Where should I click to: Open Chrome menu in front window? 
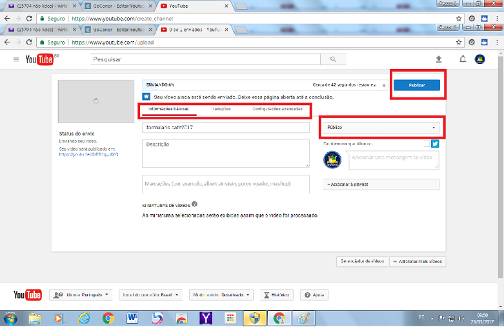(497, 42)
